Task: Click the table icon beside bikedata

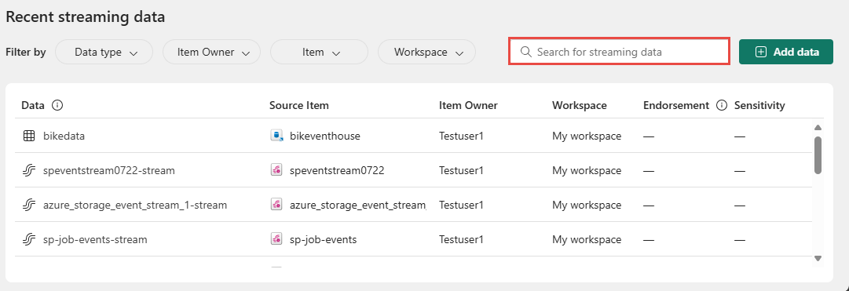Action: [29, 136]
